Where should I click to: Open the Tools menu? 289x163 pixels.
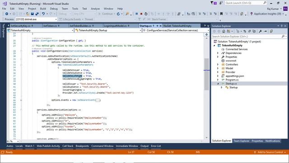click(x=75, y=9)
